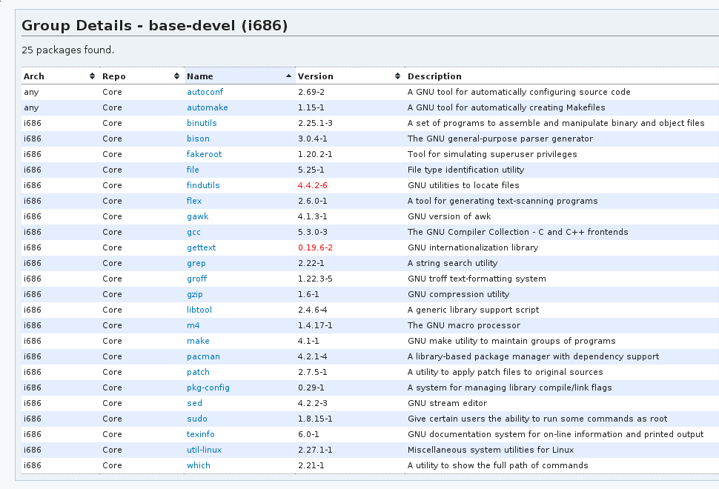This screenshot has width=719, height=489.
Task: Open the util-linux package link
Action: point(204,450)
